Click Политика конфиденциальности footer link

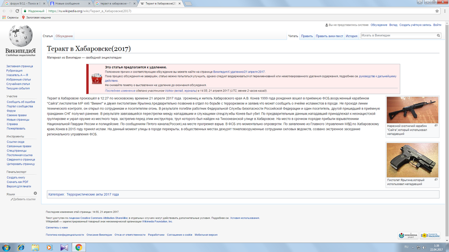click(65, 235)
